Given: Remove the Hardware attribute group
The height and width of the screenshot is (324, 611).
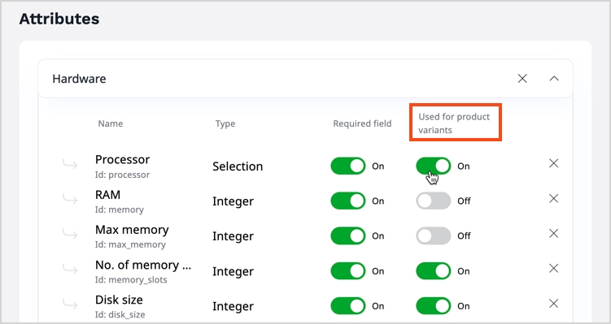Looking at the screenshot, I should [522, 79].
